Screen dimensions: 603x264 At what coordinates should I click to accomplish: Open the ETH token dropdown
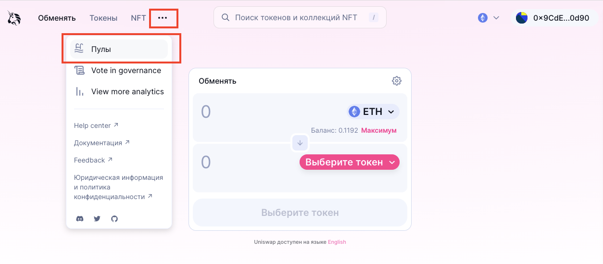(x=373, y=112)
